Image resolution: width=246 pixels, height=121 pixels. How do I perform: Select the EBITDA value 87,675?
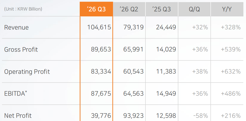[x=101, y=94]
